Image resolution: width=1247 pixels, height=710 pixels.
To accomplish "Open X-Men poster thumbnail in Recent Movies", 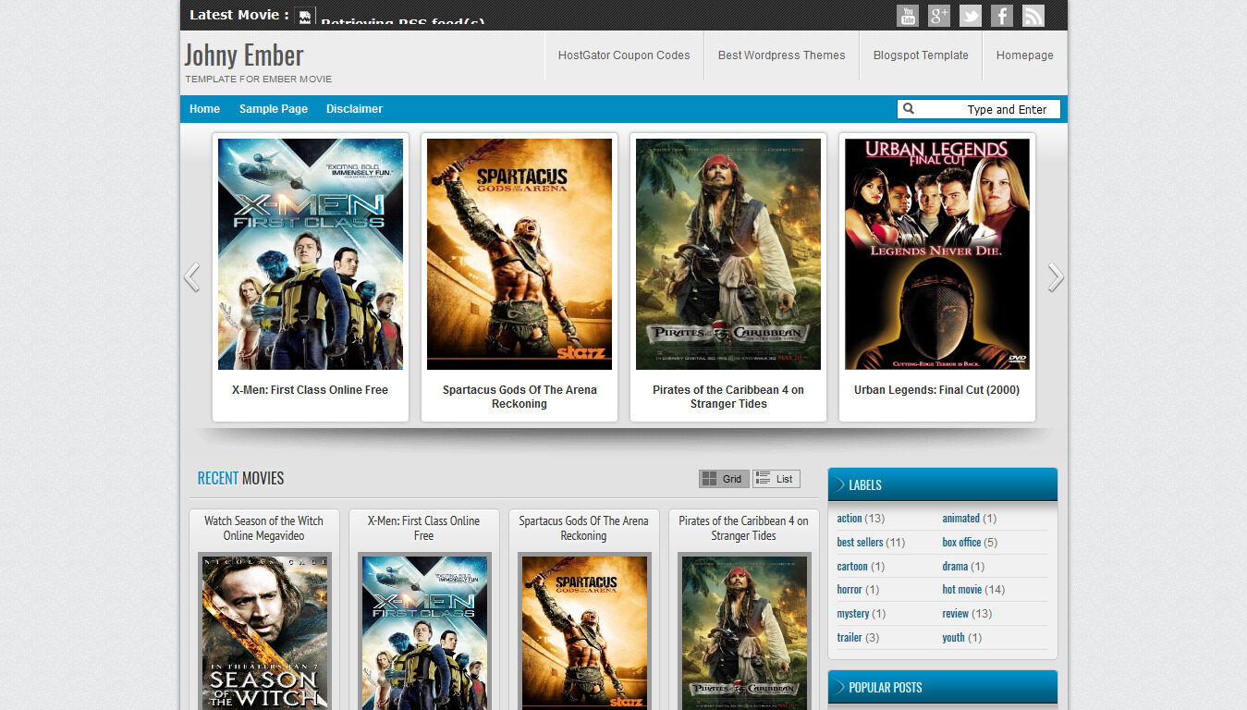I will (x=424, y=633).
